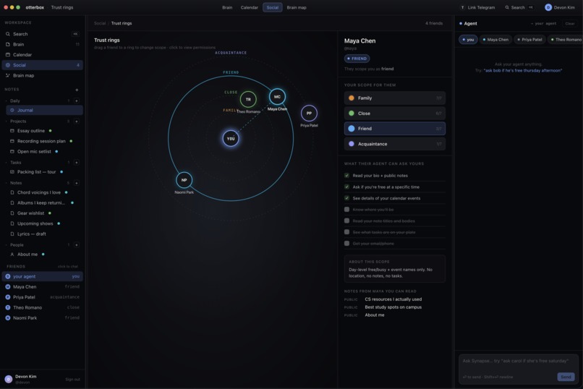Click the blue Friend scope color dot
Viewport: 583px width, 389px height.
[x=352, y=129]
